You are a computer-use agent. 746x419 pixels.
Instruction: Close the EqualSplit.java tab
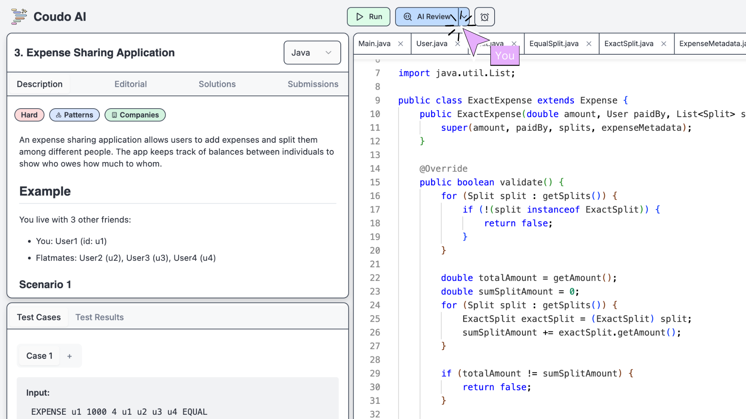point(589,43)
